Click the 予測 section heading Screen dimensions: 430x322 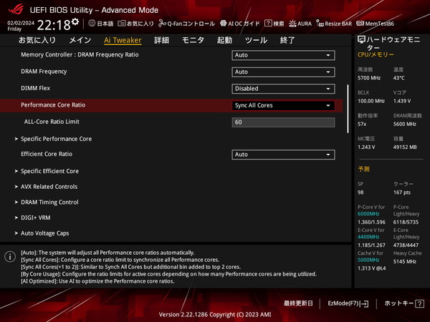point(363,169)
